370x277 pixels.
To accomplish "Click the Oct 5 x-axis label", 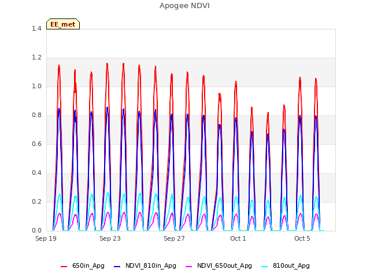I will click(302, 238).
